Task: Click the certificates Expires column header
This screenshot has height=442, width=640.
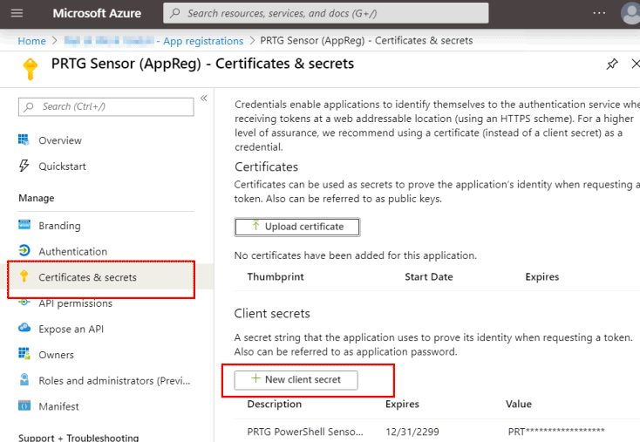Action: [x=542, y=276]
